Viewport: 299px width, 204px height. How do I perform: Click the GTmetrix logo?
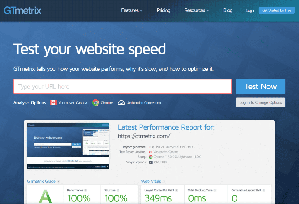click(x=22, y=10)
